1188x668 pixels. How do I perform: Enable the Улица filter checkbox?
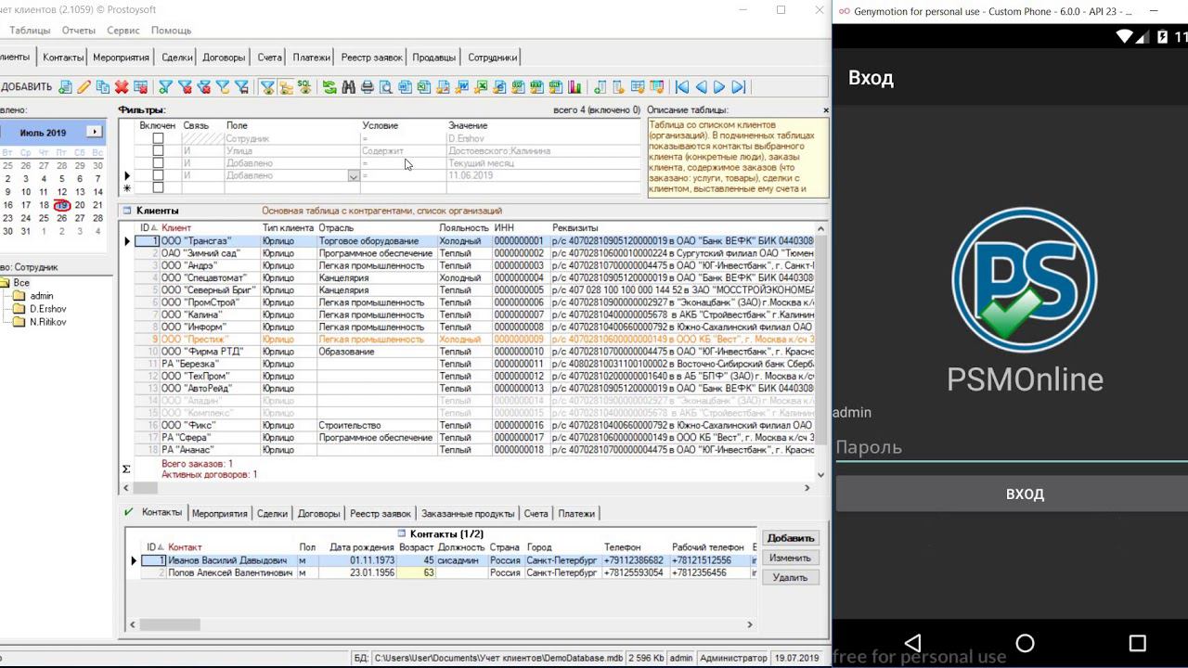coord(158,150)
